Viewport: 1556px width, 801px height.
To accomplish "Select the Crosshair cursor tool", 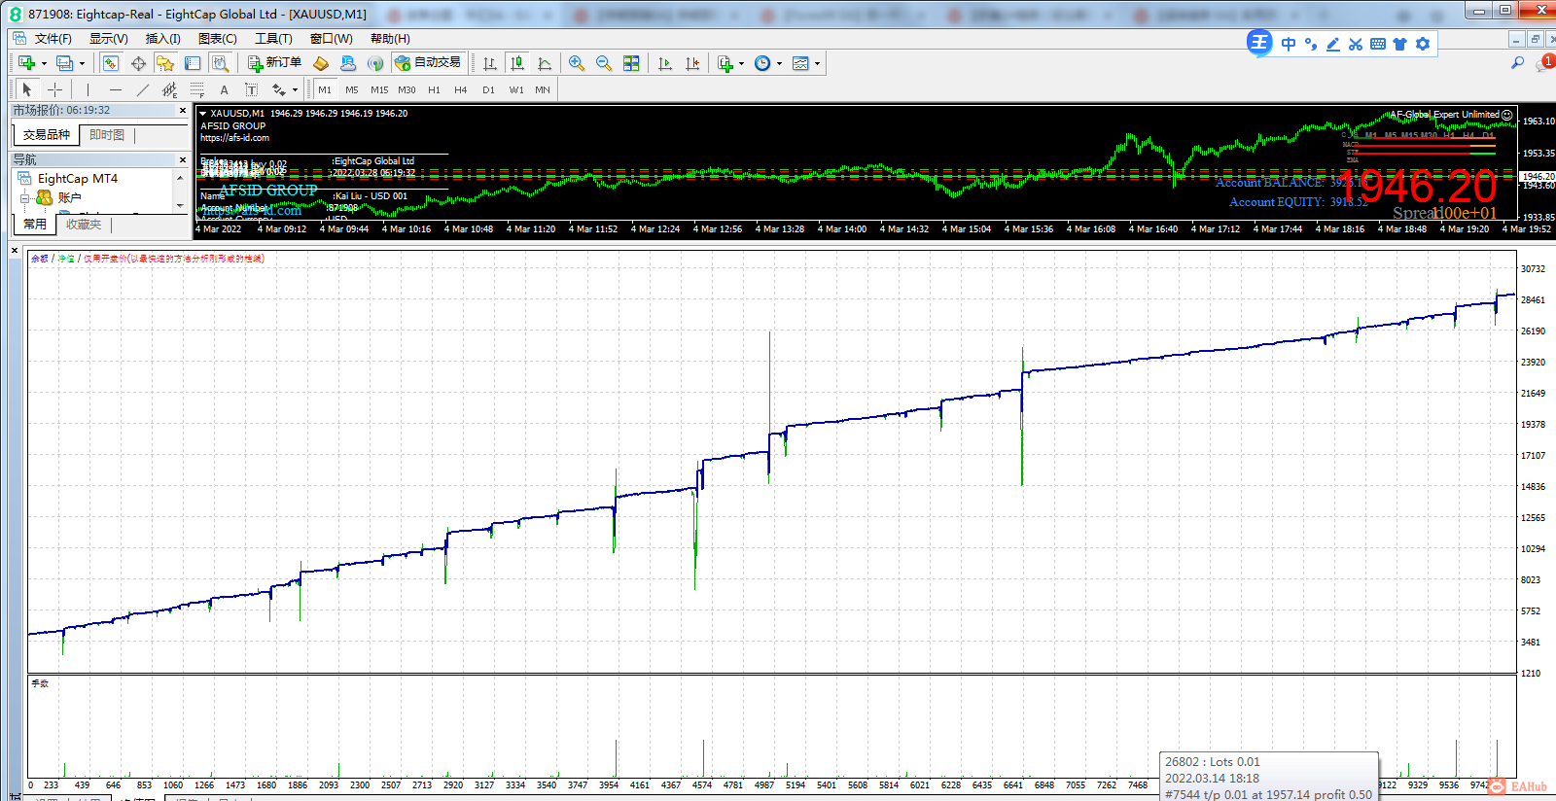I will pos(55,89).
